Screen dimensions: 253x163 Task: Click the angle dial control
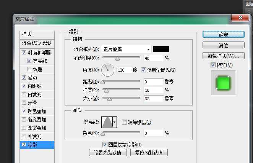click(x=109, y=70)
